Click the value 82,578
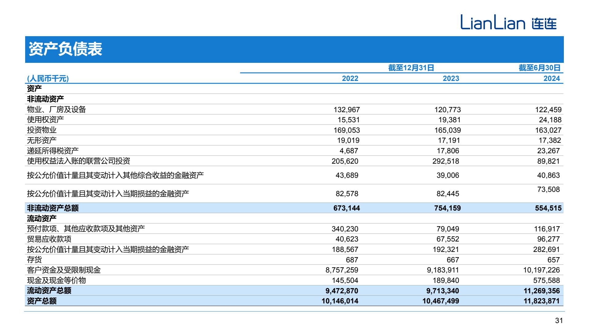This screenshot has height=331, width=589. click(x=347, y=194)
